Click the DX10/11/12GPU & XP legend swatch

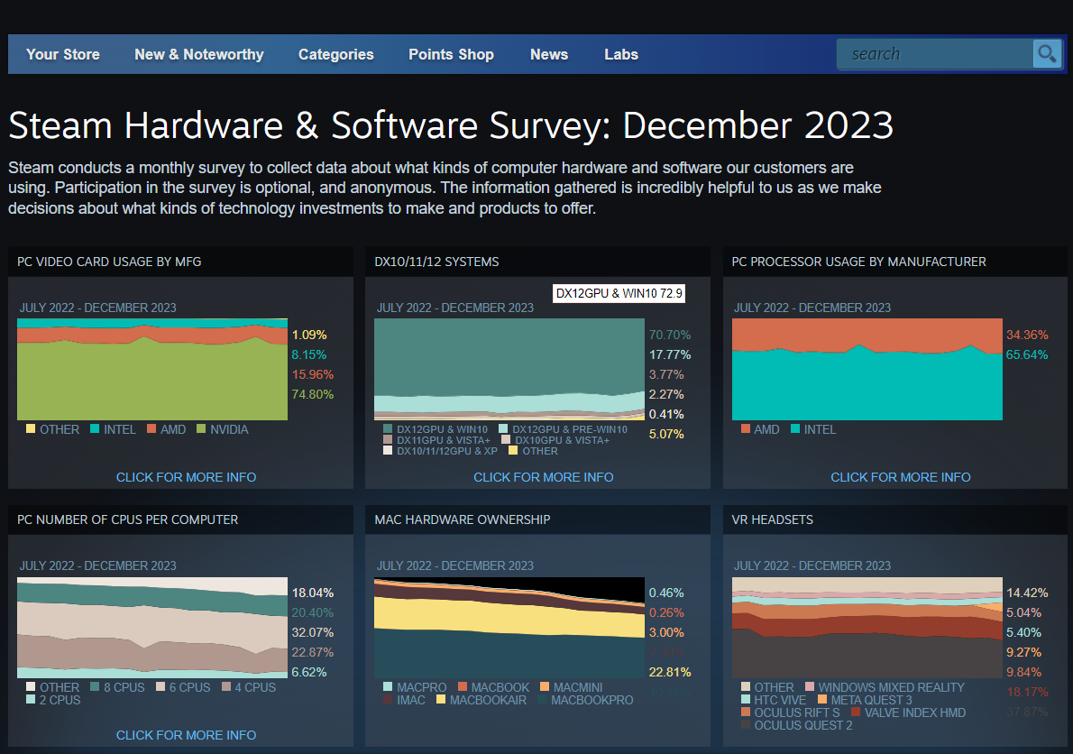point(388,450)
